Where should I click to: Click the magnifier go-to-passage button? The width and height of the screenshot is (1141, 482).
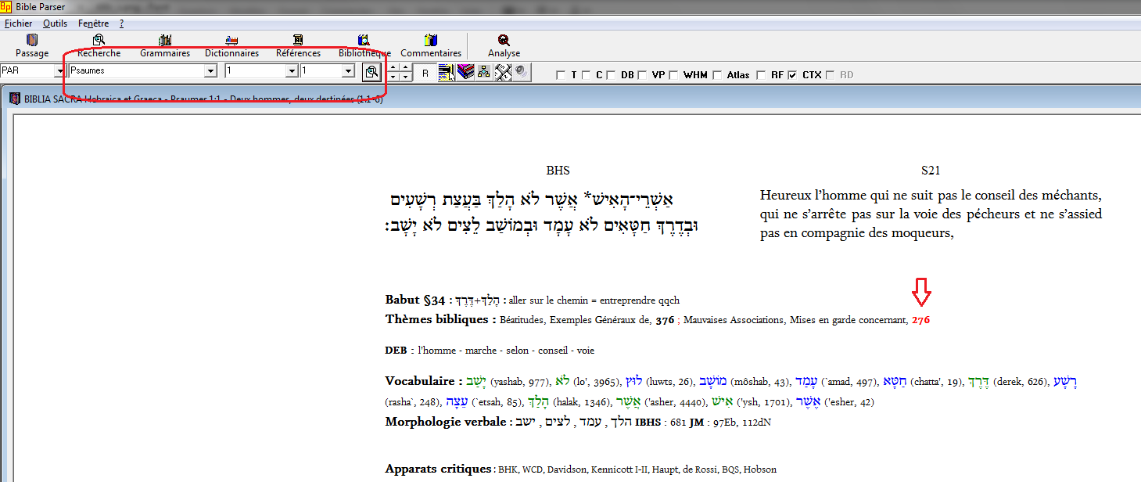[x=371, y=71]
